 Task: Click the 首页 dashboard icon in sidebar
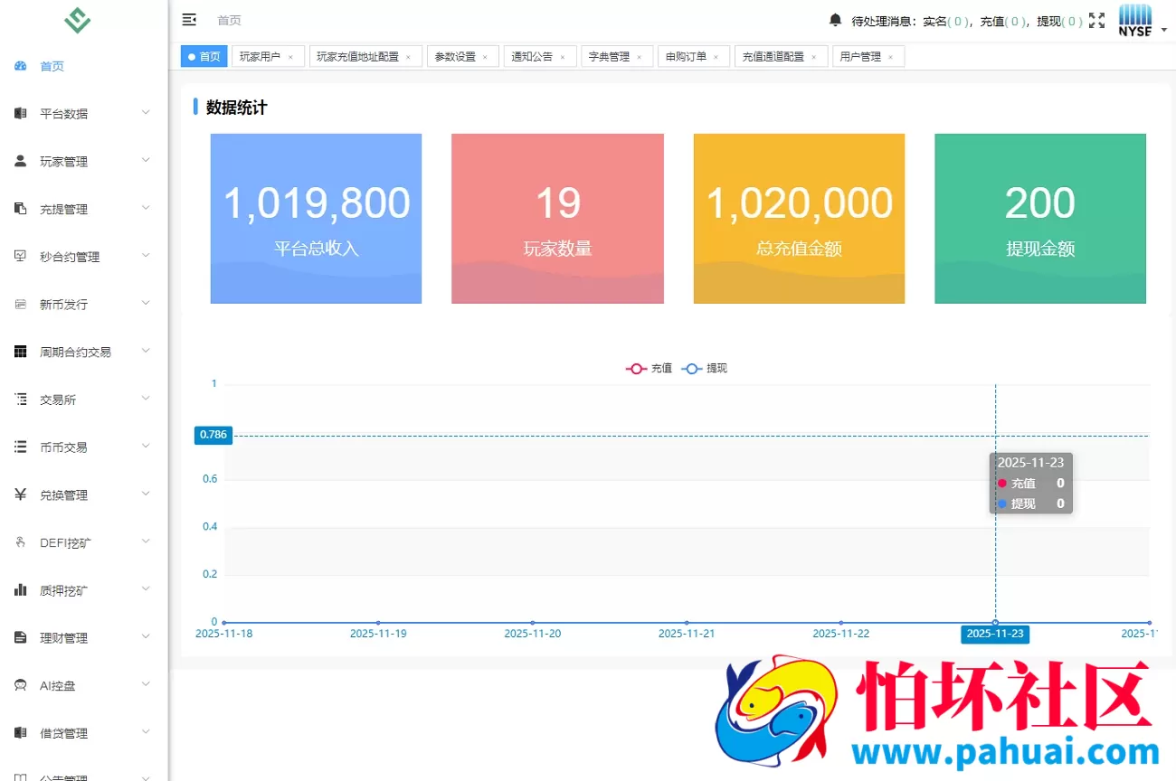[x=21, y=66]
